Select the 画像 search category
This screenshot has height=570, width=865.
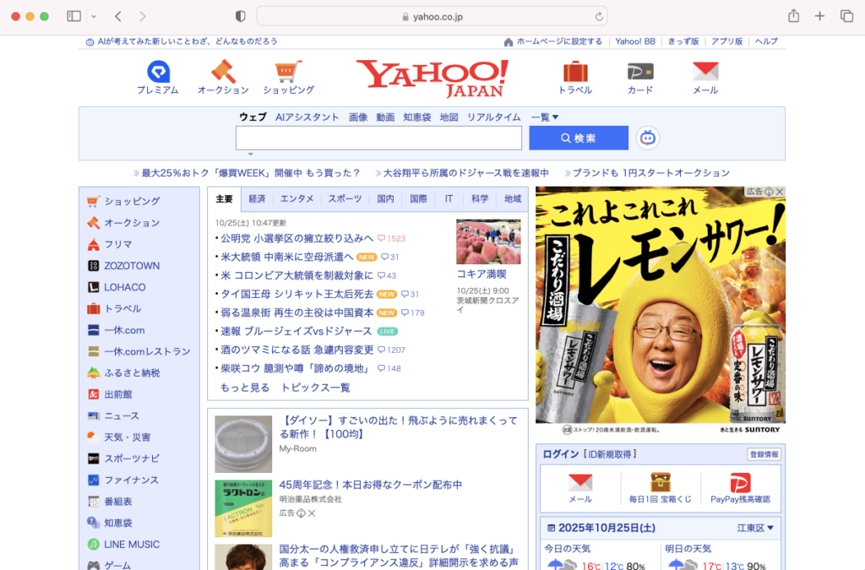tap(358, 117)
